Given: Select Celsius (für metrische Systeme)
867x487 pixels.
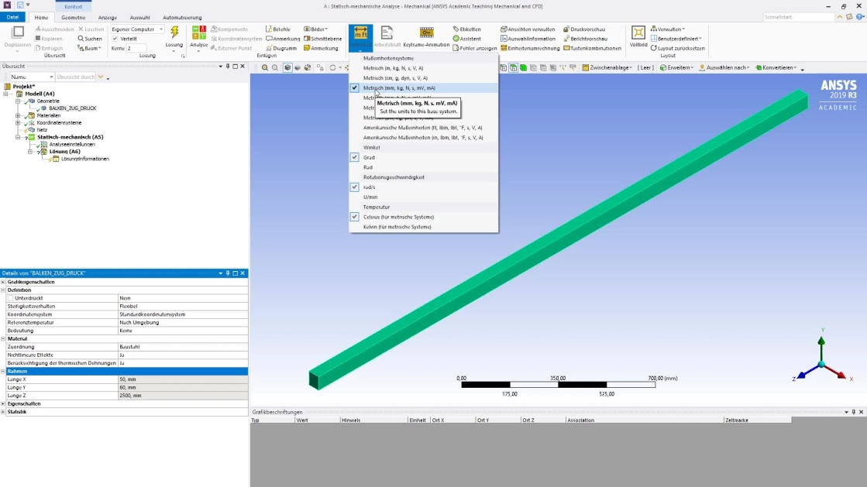Looking at the screenshot, I should click(424, 218).
